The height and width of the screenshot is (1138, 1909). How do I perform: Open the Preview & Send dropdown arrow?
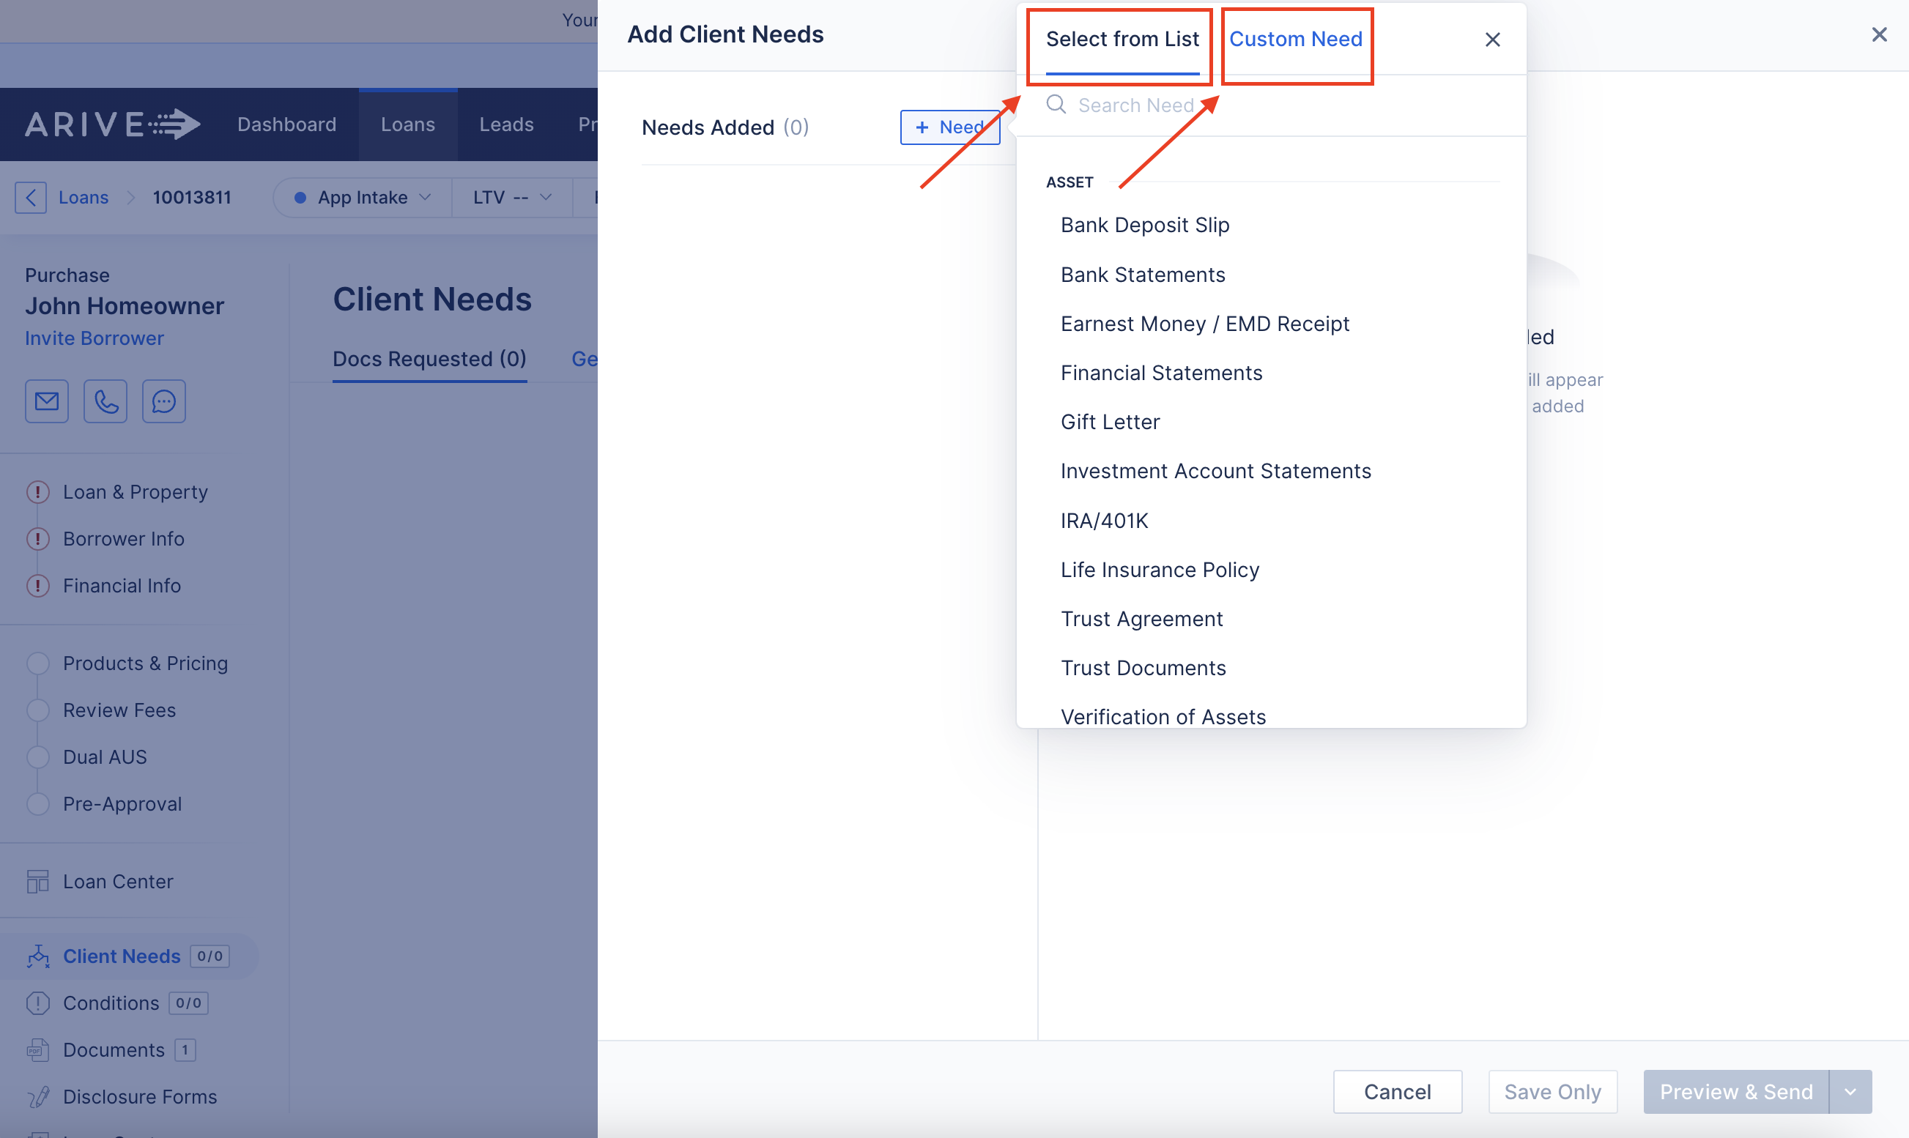pyautogui.click(x=1850, y=1091)
